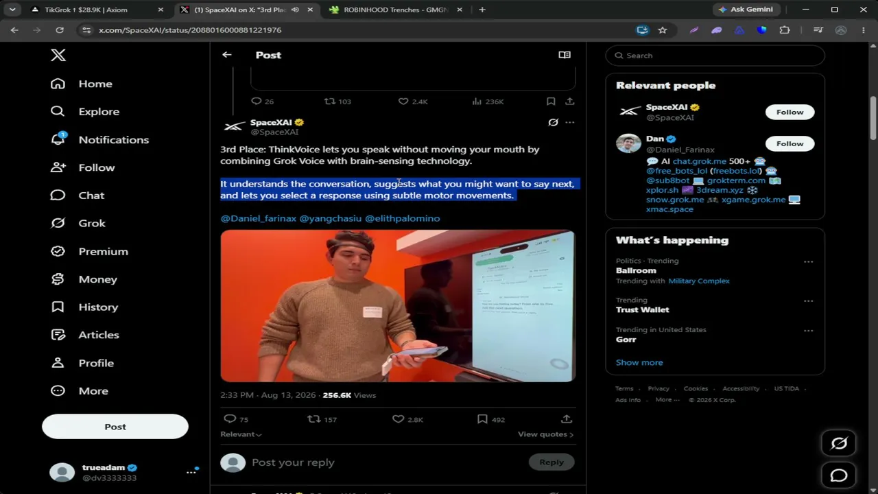Click the white Post button
Image resolution: width=878 pixels, height=494 pixels.
point(115,427)
